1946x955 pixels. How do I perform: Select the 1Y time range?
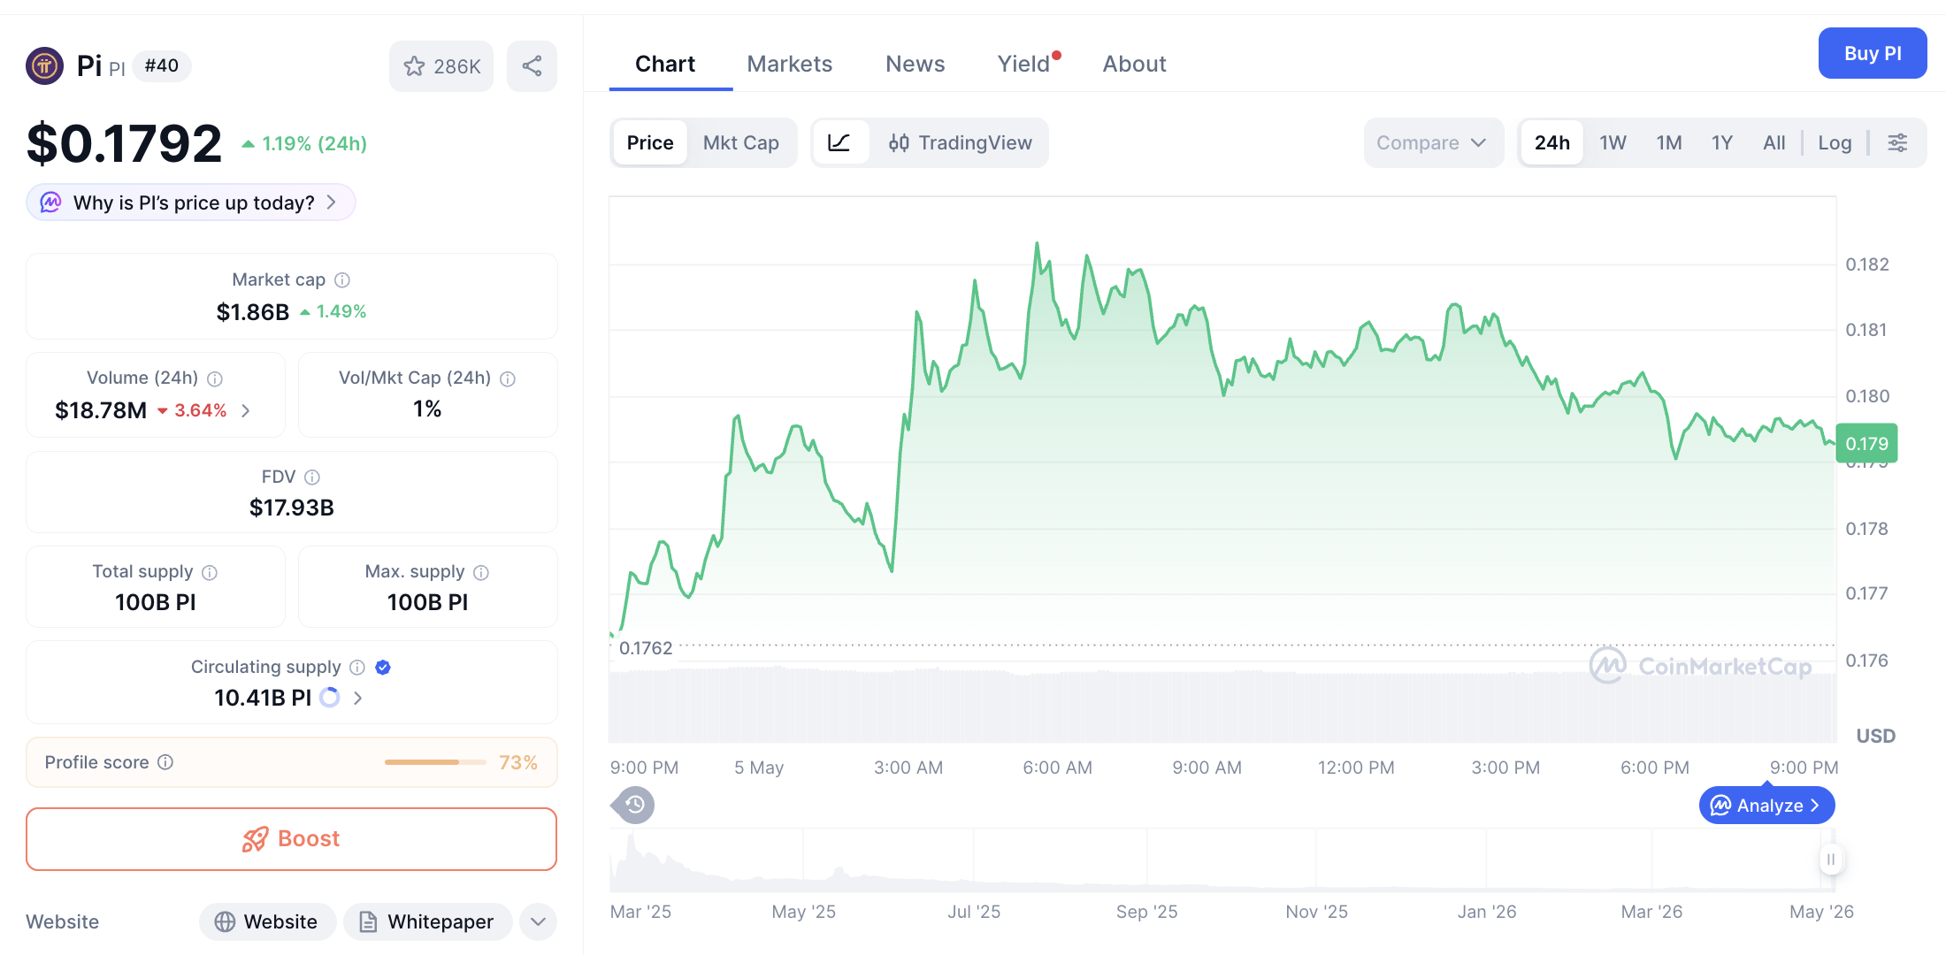(1722, 142)
